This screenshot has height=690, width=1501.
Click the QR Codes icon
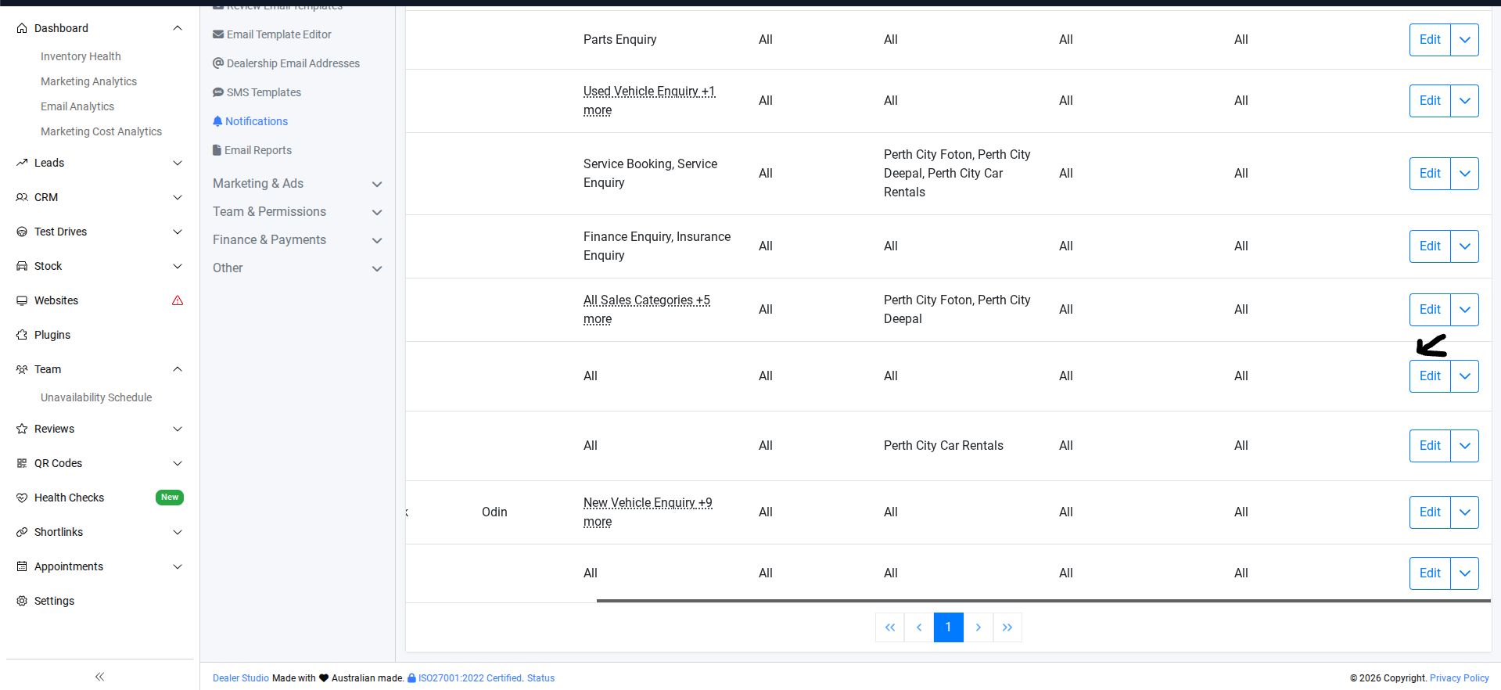22,463
